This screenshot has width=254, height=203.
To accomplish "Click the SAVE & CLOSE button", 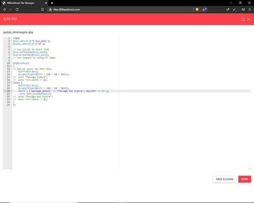I will 224,179.
